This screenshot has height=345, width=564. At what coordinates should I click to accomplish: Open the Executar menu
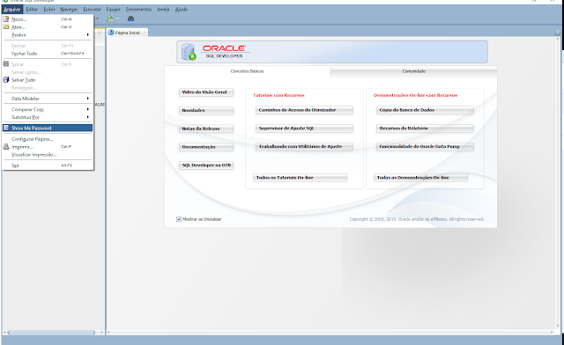pos(92,10)
